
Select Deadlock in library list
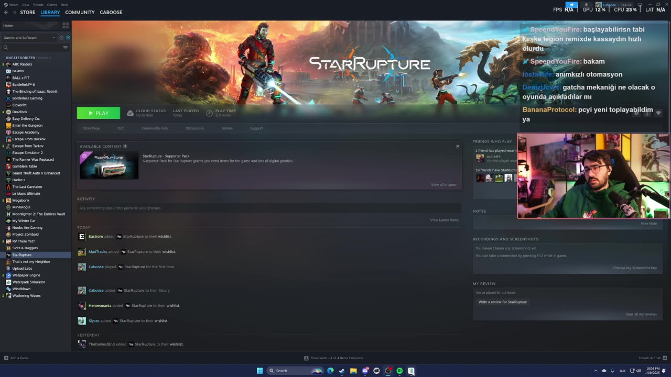20,112
